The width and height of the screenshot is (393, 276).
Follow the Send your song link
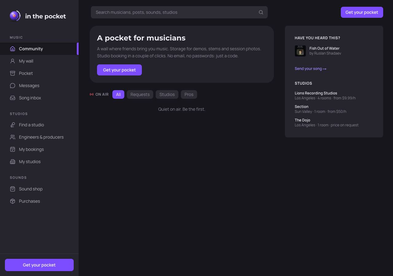310,69
